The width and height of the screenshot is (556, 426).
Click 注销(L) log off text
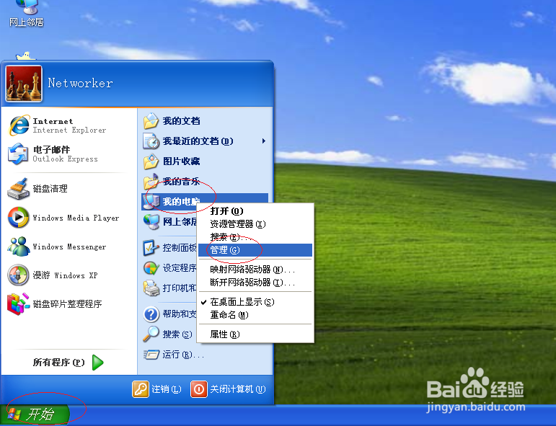167,389
